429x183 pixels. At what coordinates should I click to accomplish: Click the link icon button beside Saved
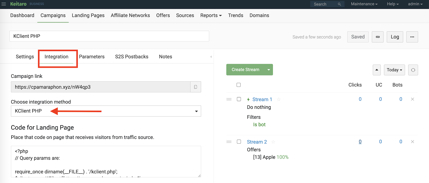click(378, 37)
